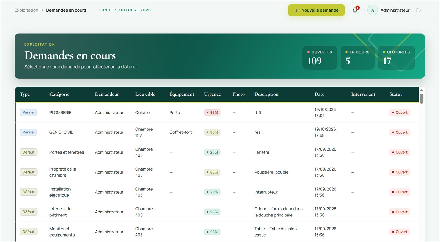
Task: Open the En cours 5 stat card
Action: click(358, 58)
